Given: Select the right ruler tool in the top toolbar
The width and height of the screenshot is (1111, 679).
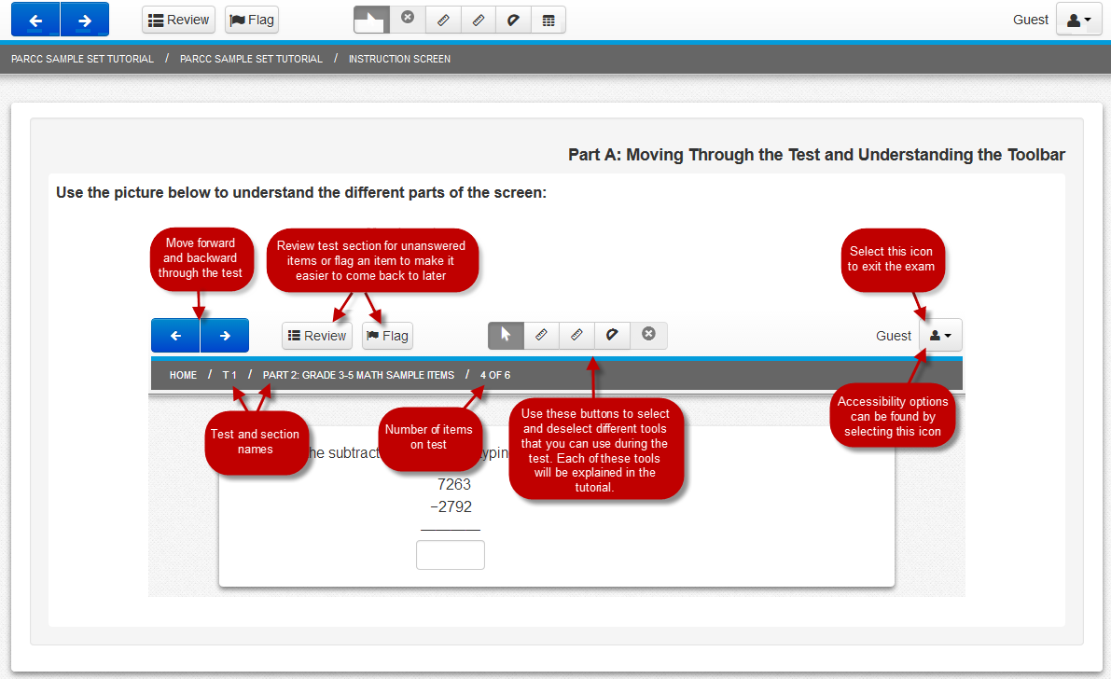Looking at the screenshot, I should click(x=478, y=20).
